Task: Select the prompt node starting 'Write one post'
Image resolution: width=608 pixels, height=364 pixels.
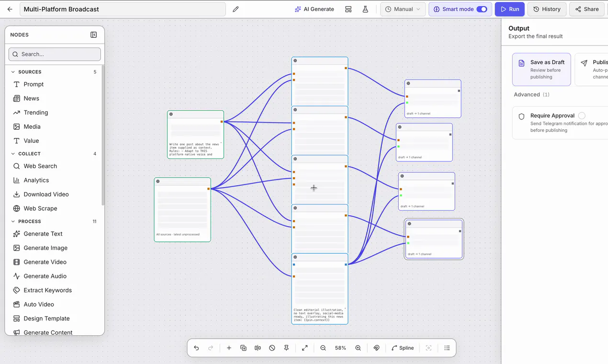Action: pos(195,135)
